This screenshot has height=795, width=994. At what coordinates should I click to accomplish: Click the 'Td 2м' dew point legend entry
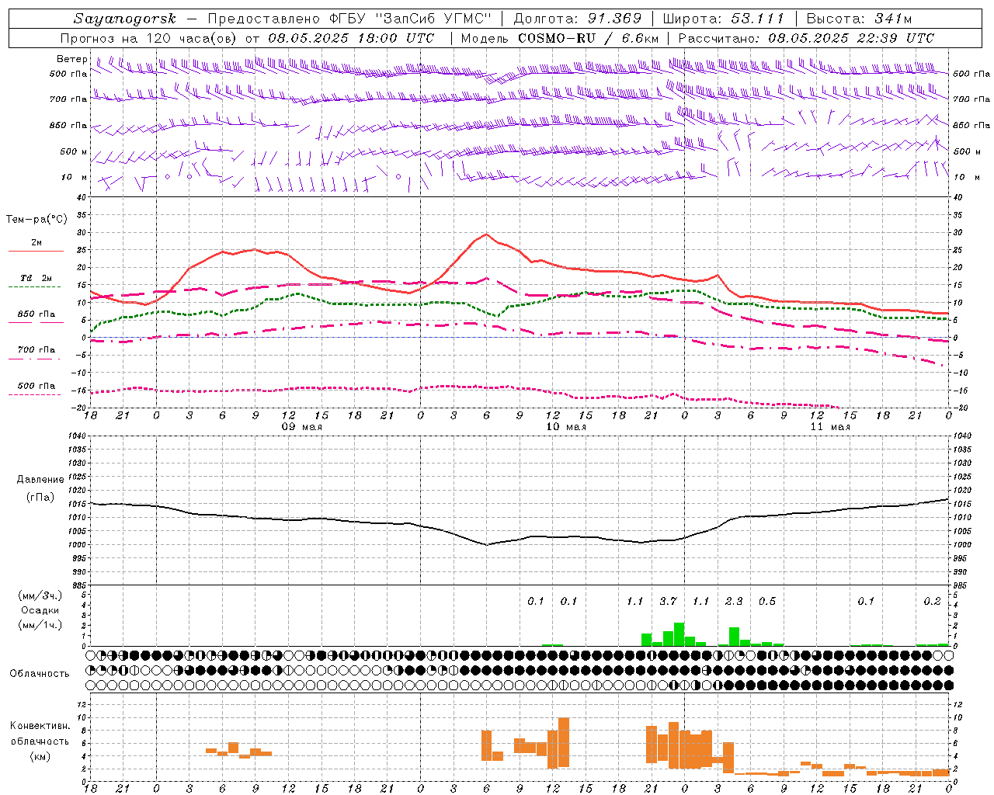coord(36,278)
